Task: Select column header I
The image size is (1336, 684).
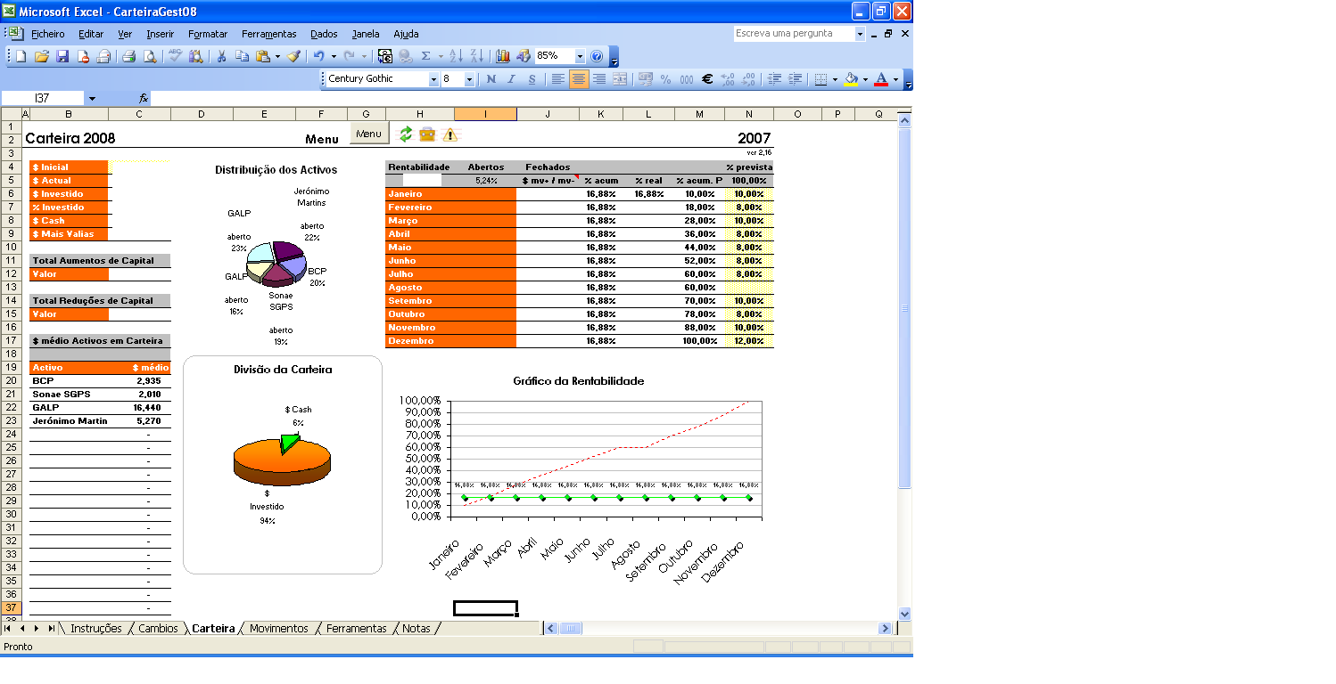Action: pos(485,114)
